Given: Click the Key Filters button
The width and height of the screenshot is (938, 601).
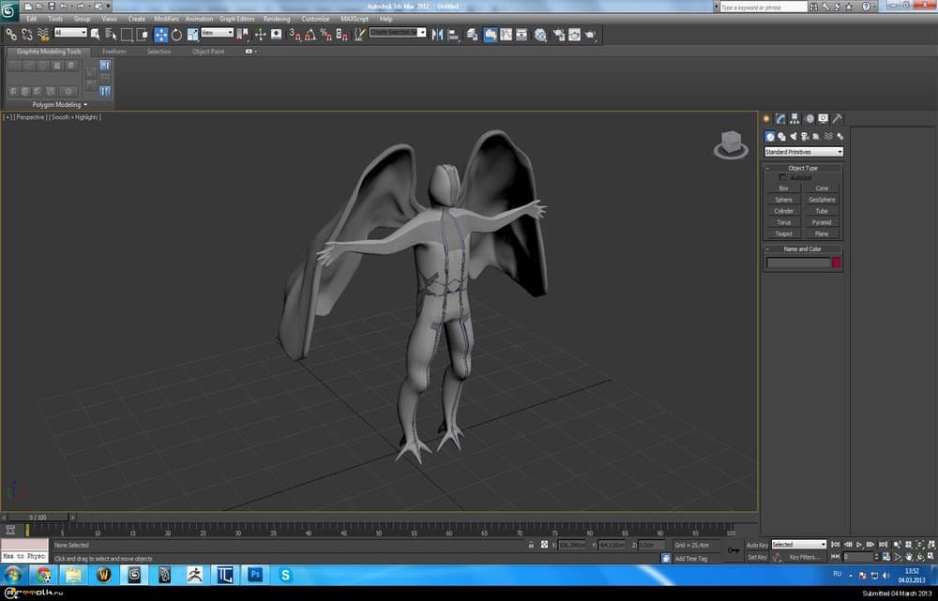Looking at the screenshot, I should (805, 557).
